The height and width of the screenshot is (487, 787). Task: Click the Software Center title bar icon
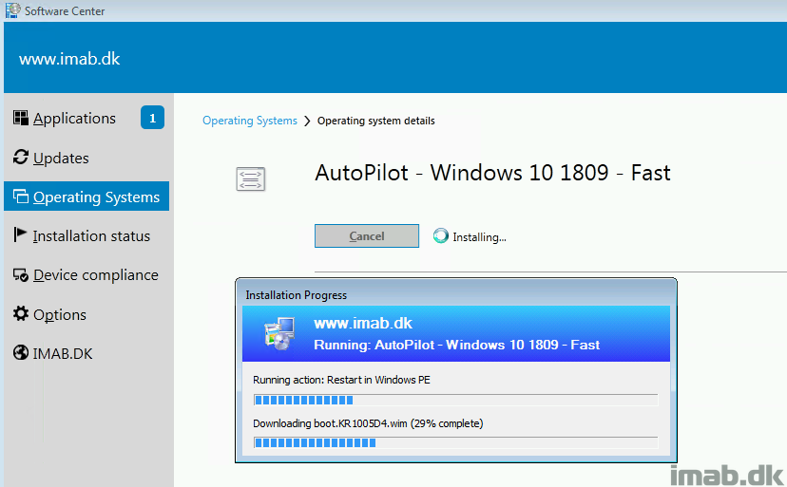coord(12,10)
